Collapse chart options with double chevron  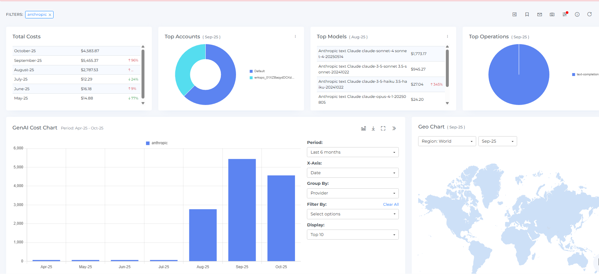click(394, 128)
